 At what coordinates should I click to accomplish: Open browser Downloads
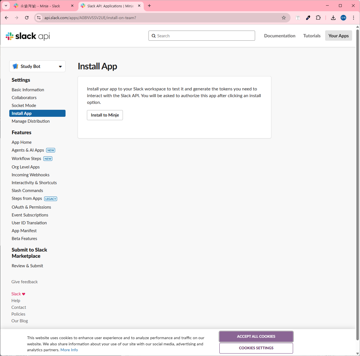coord(333,18)
